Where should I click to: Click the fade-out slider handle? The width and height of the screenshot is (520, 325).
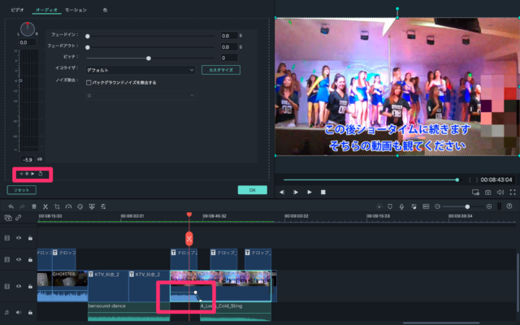pos(88,47)
